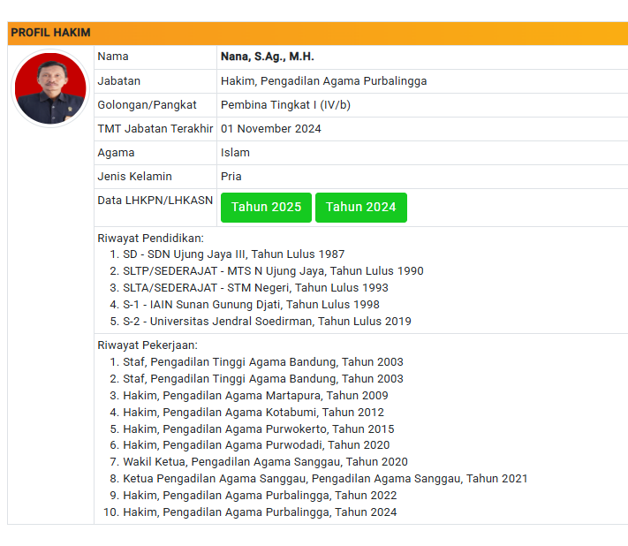Click Wakil Ketua, Pengadilan Agama Sanggau entry

pos(265,462)
